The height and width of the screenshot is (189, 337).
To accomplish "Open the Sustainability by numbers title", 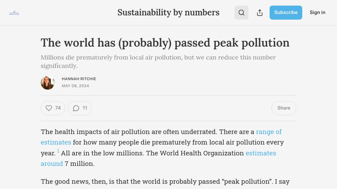I will click(x=168, y=13).
